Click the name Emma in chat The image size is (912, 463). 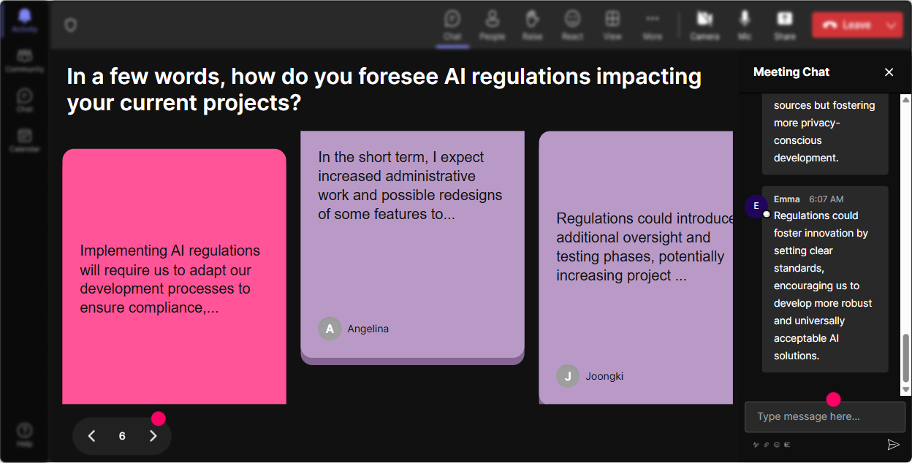point(787,199)
